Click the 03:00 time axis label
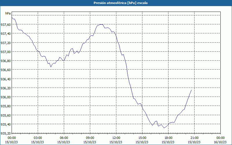 click(x=38, y=138)
